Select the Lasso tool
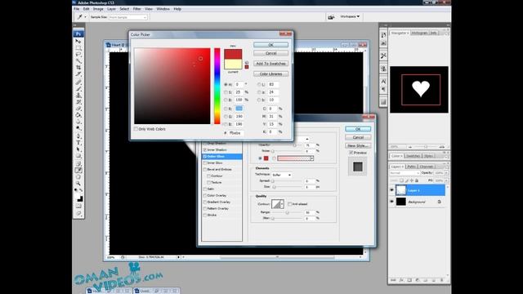Viewport: 523px width, 294px height. tap(78, 55)
